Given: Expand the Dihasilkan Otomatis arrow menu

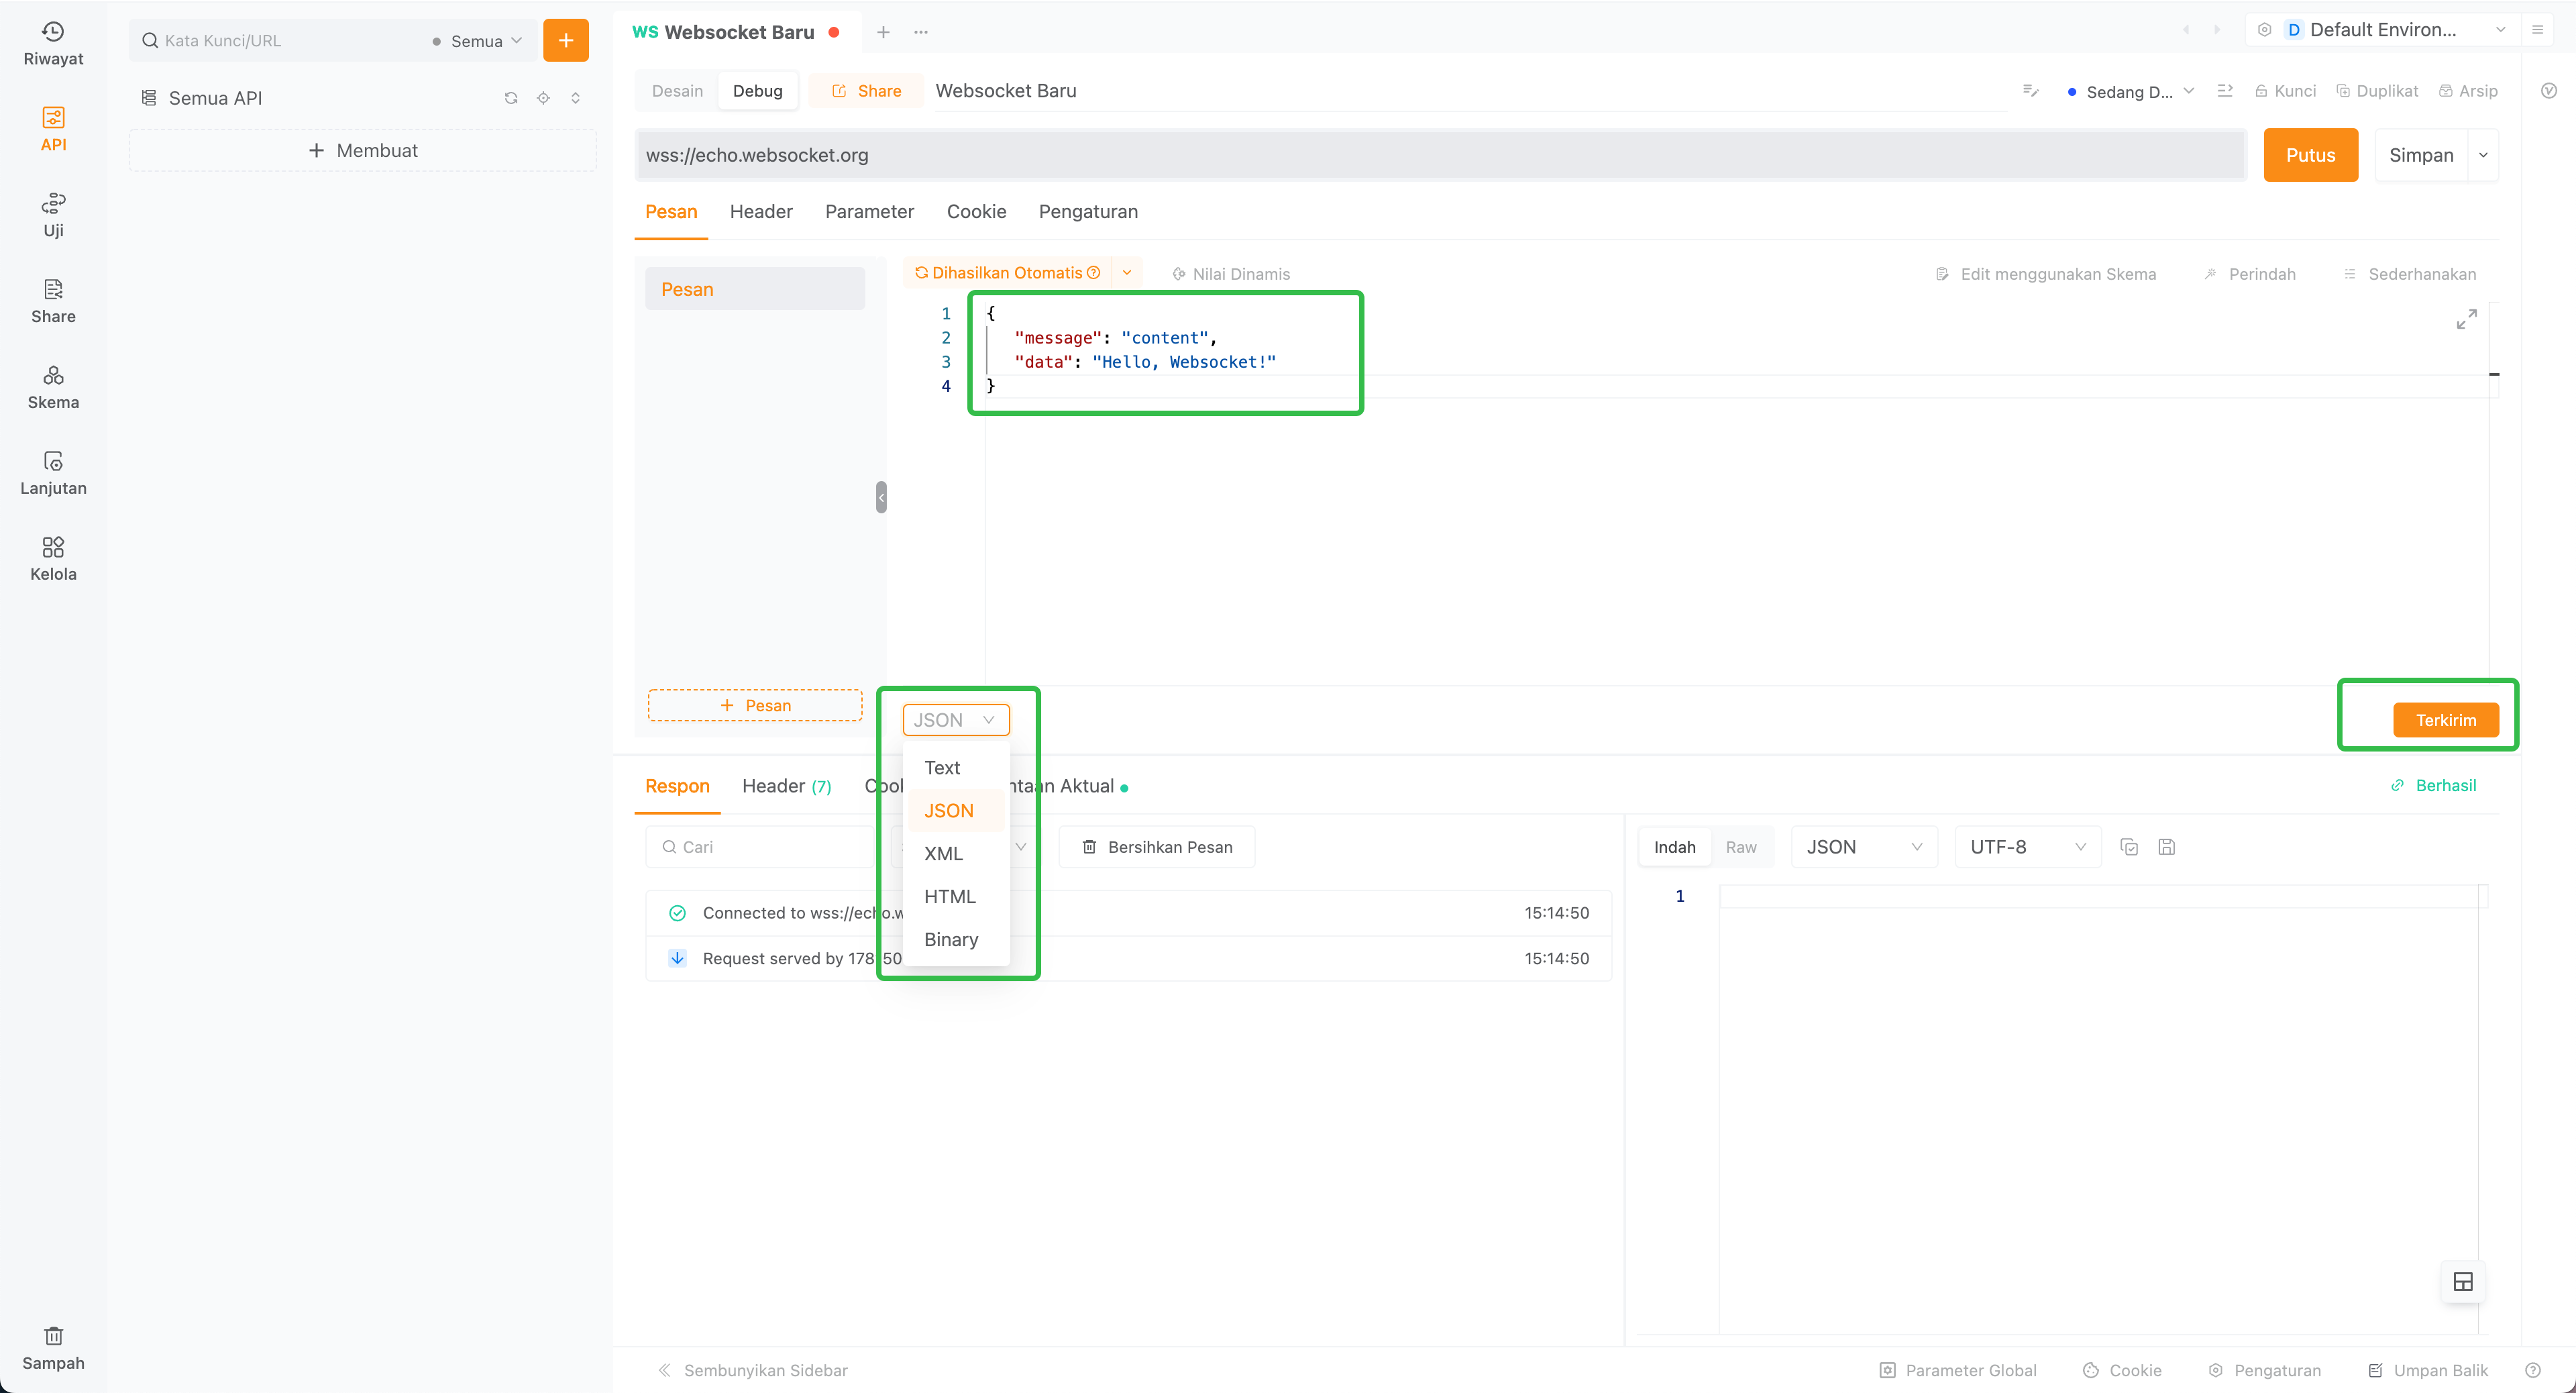Looking at the screenshot, I should (x=1127, y=273).
